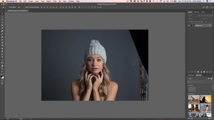The width and height of the screenshot is (214, 120).
Task: Enable Show Transform Controls checkbox
Action: 24,7
